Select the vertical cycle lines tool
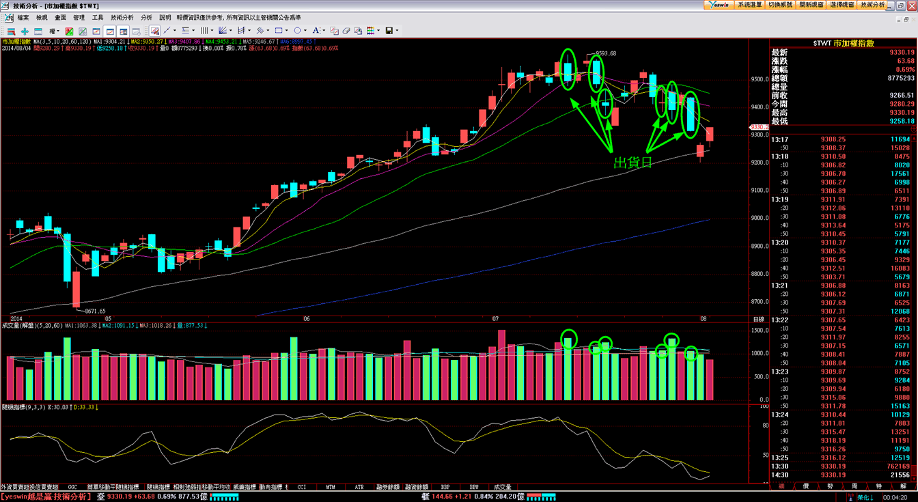This screenshot has height=502, width=918. point(204,31)
